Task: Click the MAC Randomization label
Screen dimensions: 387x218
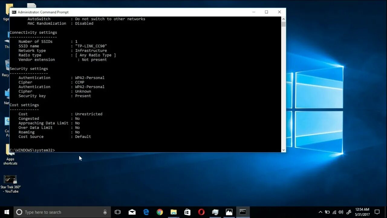Action: (47, 23)
